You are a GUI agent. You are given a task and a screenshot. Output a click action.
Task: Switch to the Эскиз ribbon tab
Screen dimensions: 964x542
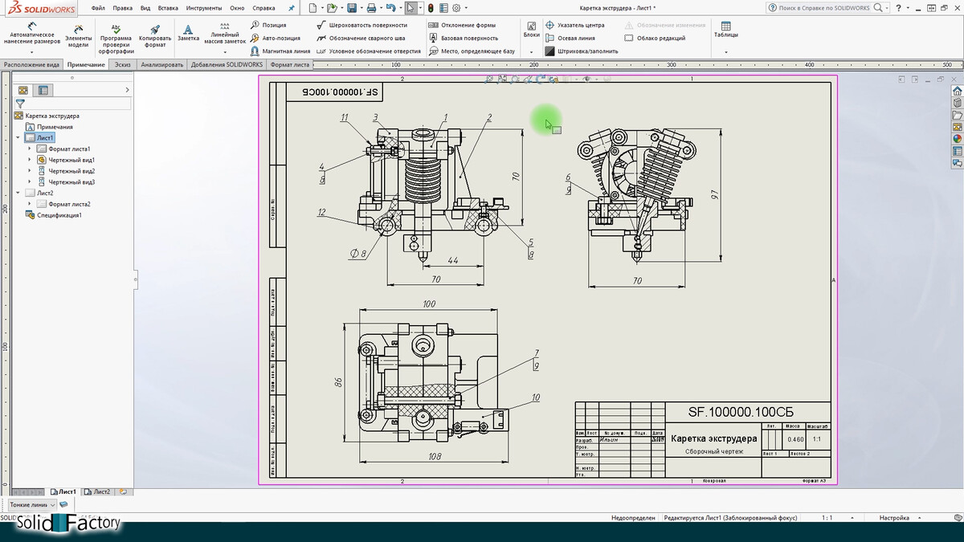(123, 64)
